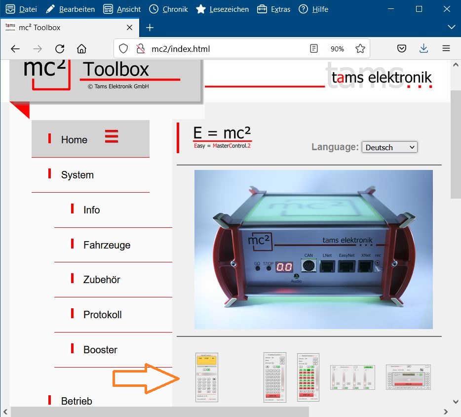Click the © Tams Elektronik GmbH text
The height and width of the screenshot is (417, 461).
[x=118, y=86]
